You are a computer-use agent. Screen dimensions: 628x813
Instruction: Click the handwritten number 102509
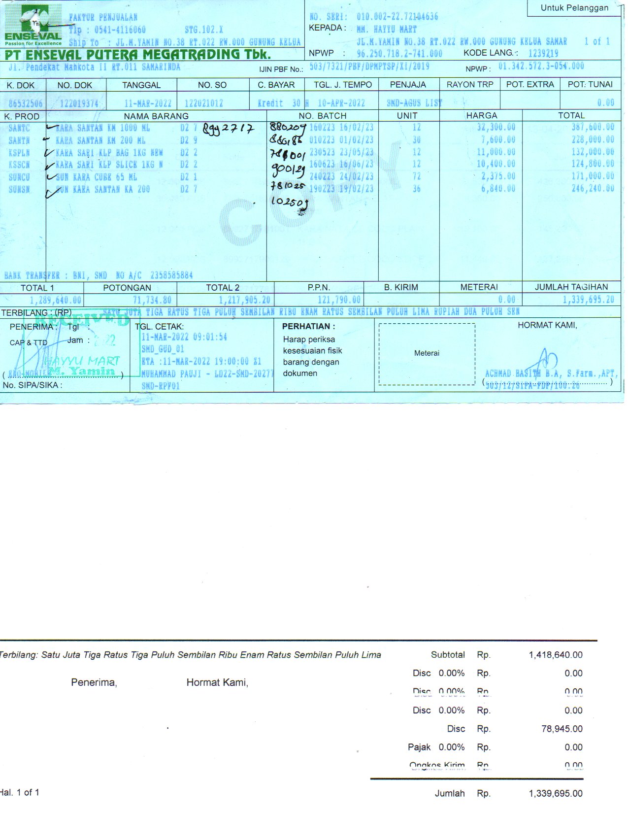point(290,202)
